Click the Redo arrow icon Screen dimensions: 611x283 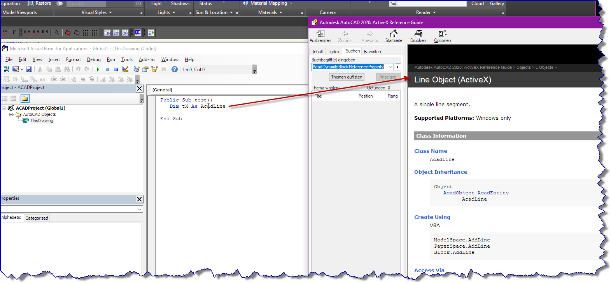pyautogui.click(x=87, y=69)
